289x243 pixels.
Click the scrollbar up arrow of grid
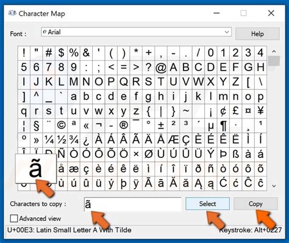point(274,52)
